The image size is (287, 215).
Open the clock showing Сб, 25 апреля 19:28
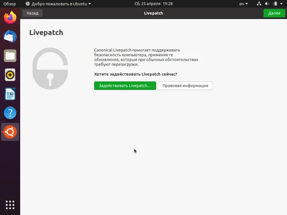click(x=153, y=4)
